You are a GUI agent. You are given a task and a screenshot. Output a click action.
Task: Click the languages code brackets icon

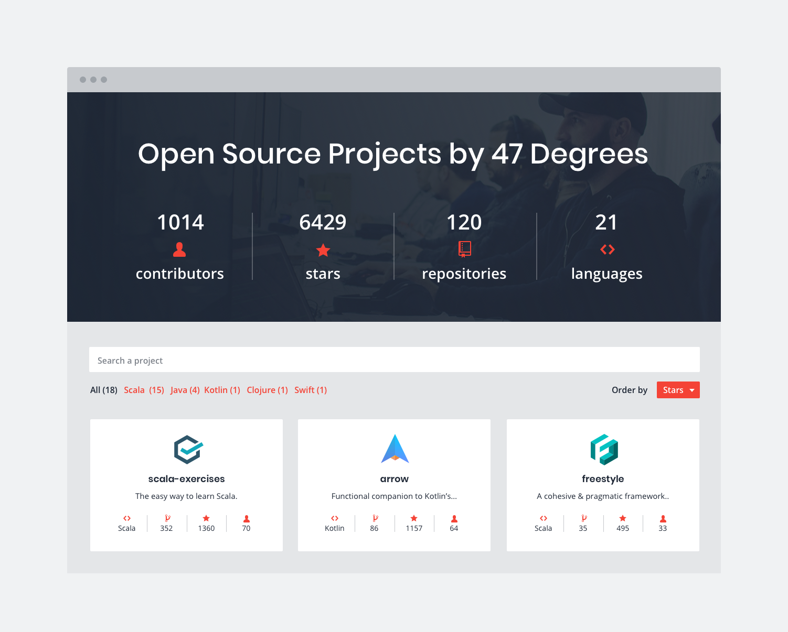click(607, 249)
